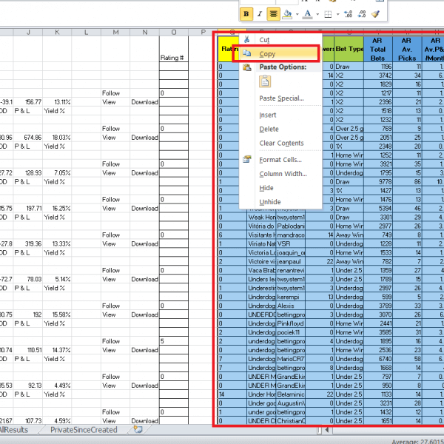The height and width of the screenshot is (444, 444).
Task: Click the Decrease Decimal icon
Action: pos(362,14)
